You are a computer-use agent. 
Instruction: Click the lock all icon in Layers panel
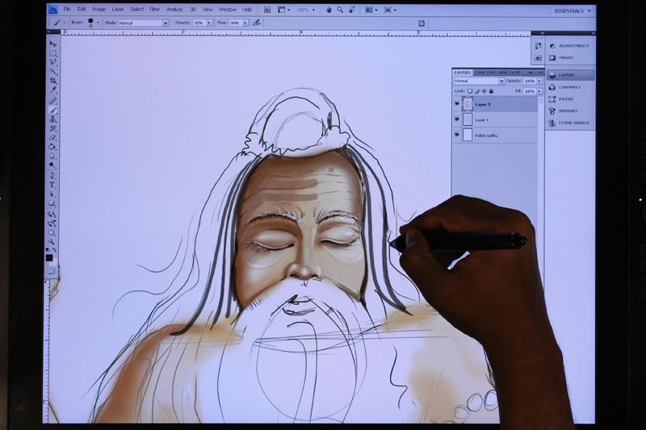[x=492, y=91]
